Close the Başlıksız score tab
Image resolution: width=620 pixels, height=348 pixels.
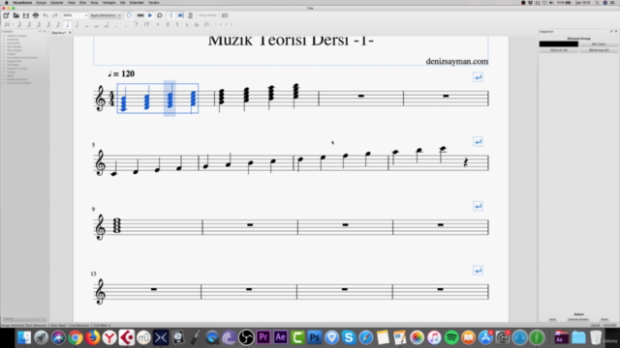pos(70,33)
